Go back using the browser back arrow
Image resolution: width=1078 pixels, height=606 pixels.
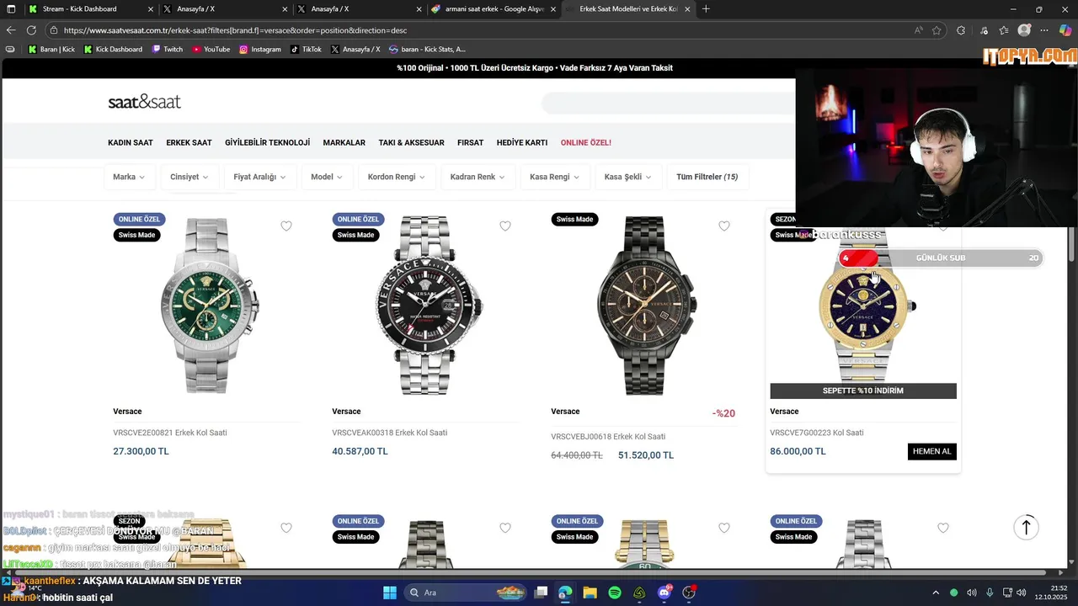point(11,30)
